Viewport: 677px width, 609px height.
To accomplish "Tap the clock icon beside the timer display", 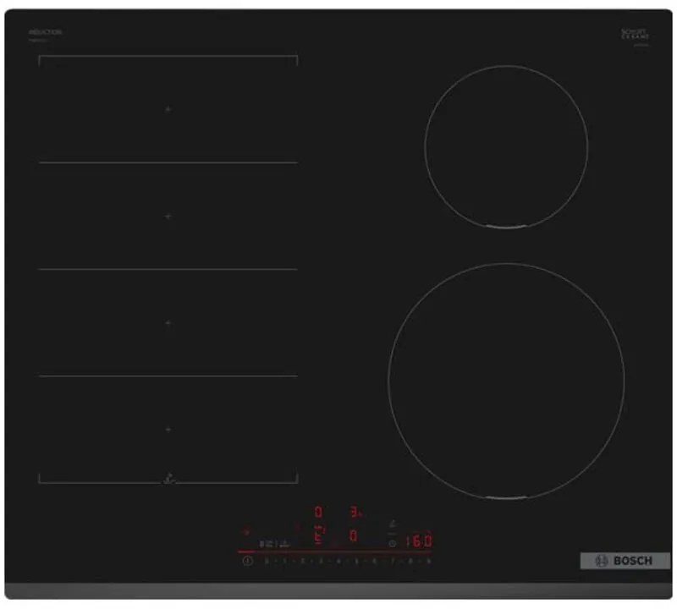I will (391, 543).
